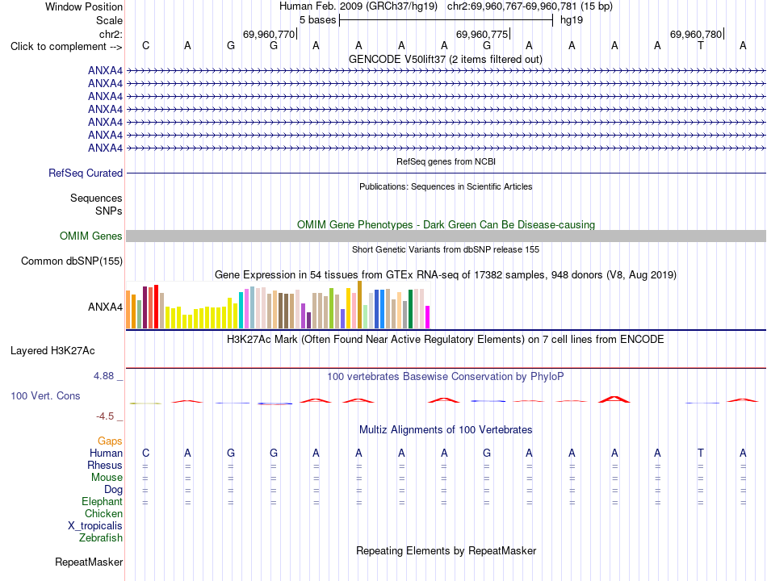
Task: Click the hg19 label beside the scale bar
Action: [x=572, y=20]
